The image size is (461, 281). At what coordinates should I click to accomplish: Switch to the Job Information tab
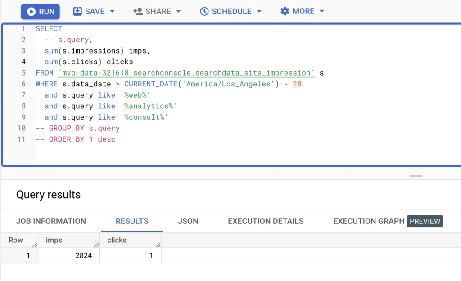click(x=51, y=221)
